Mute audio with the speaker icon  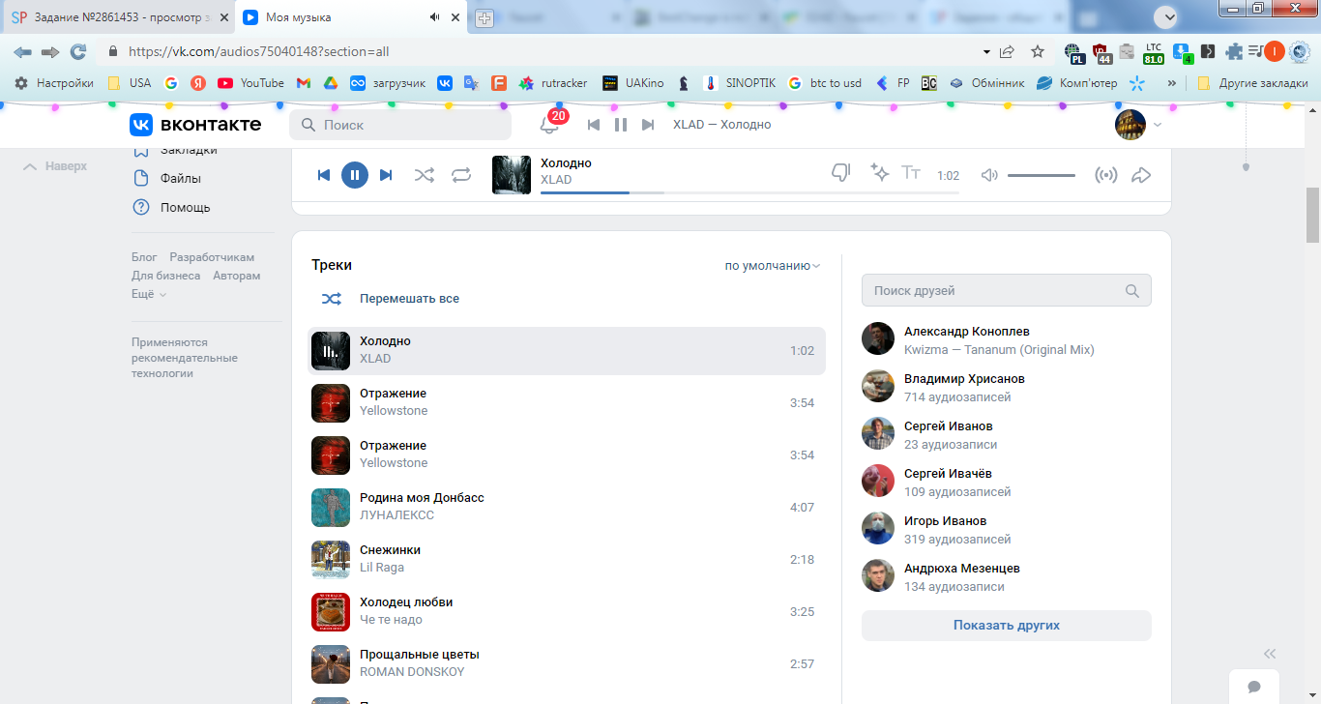point(989,175)
